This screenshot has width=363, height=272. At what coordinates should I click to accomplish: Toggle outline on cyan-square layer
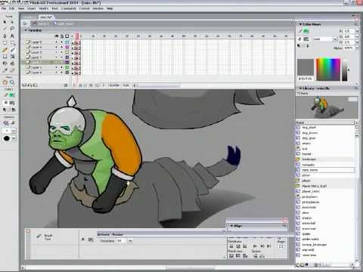point(67,42)
